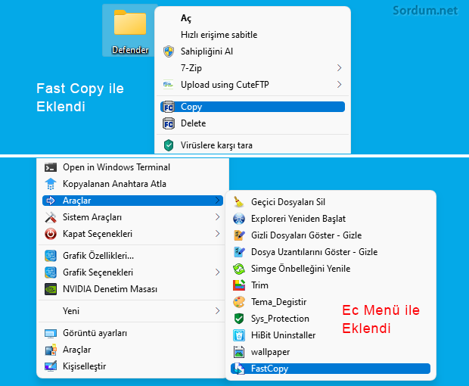Expand the highlighted Araçlar submenu chevron
This screenshot has width=469, height=386.
point(217,200)
